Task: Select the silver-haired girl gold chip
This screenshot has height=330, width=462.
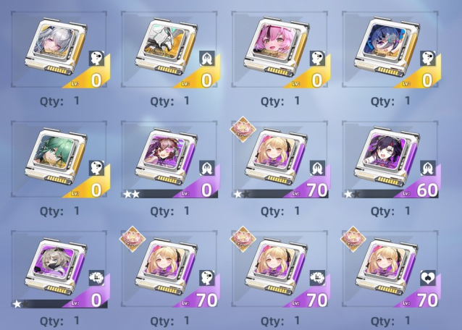Action: tap(59, 49)
